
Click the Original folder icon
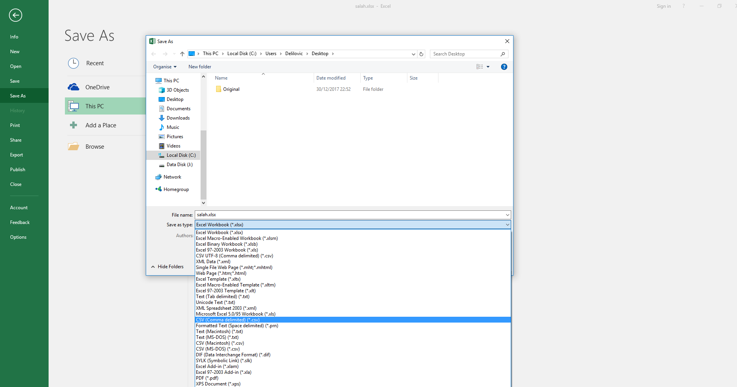click(218, 89)
